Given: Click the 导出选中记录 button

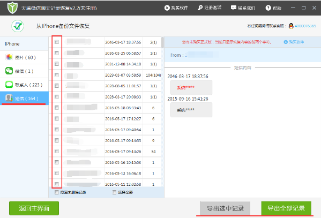Looking at the screenshot, I should (x=225, y=208).
